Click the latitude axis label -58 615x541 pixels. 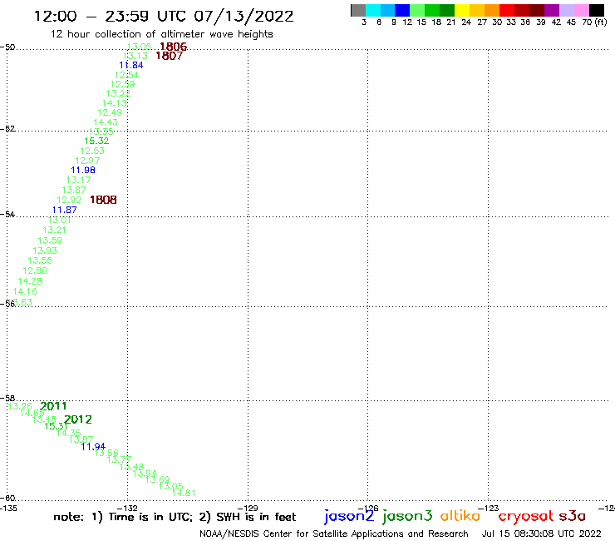pos(7,399)
